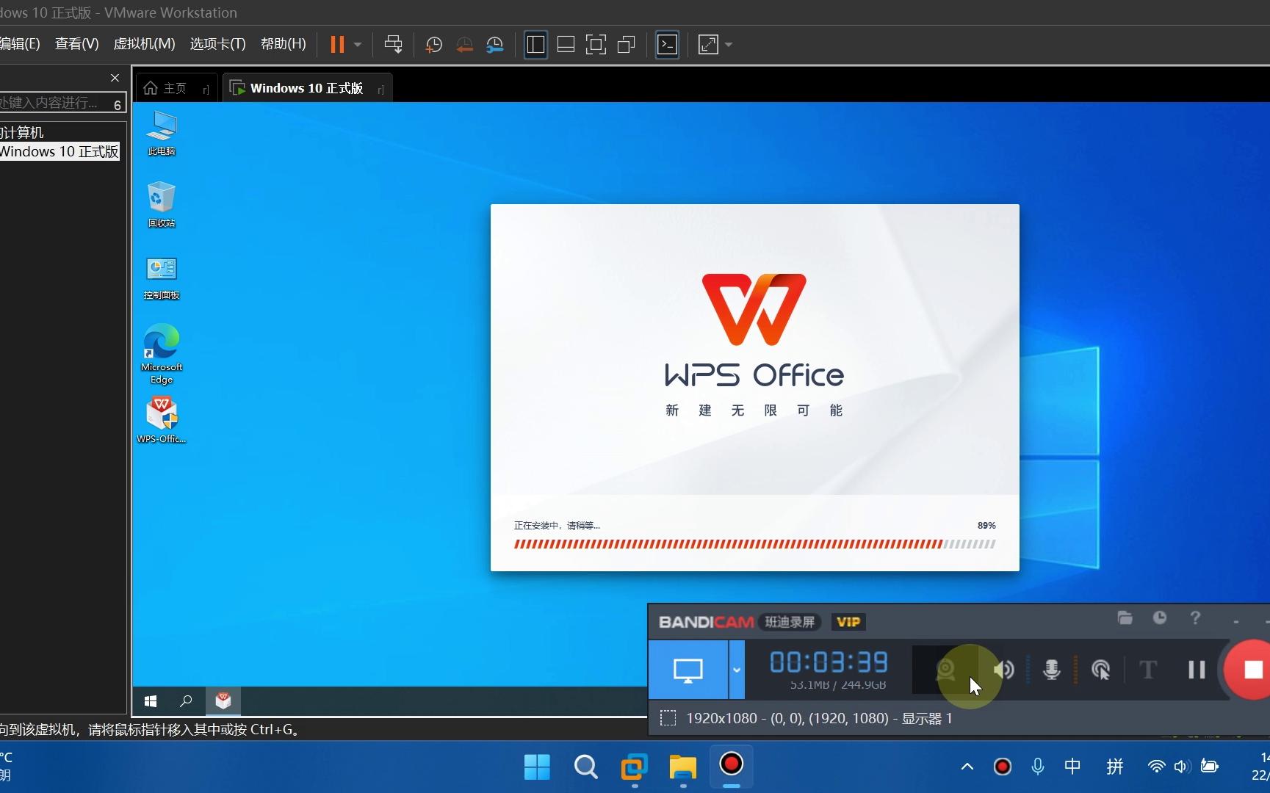Open the guest taskbar search icon
1270x793 pixels.
click(186, 701)
